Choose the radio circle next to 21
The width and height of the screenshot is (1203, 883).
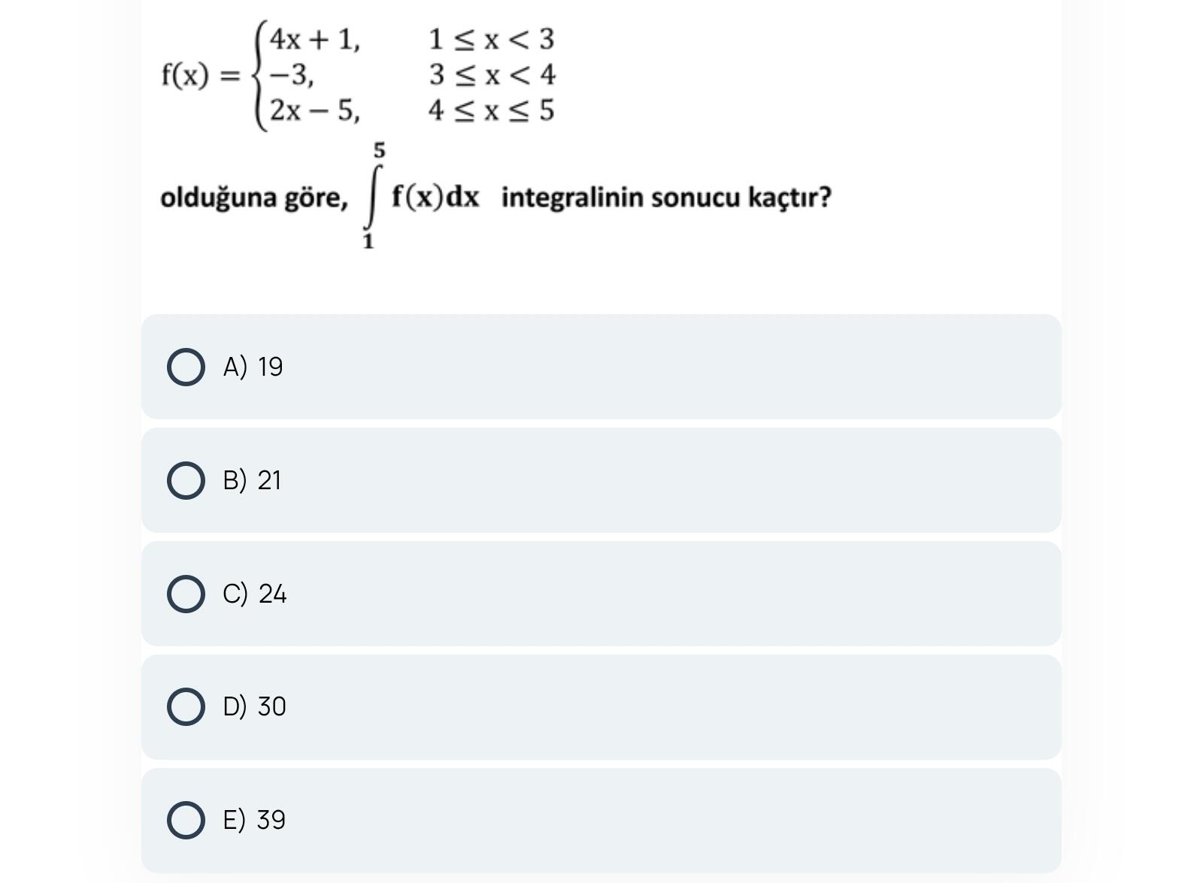click(x=186, y=481)
